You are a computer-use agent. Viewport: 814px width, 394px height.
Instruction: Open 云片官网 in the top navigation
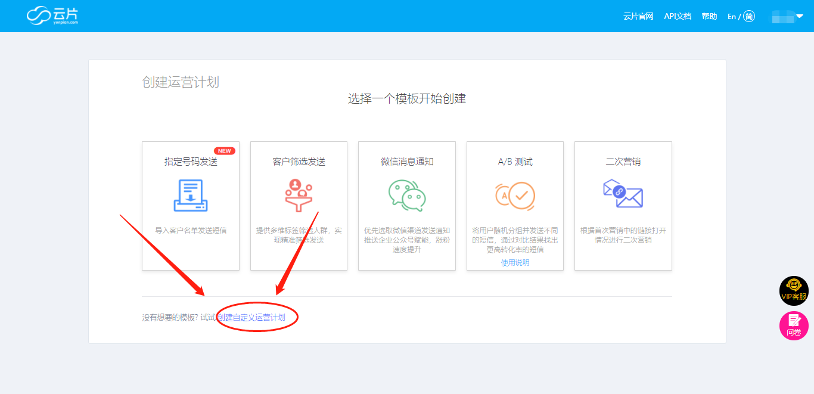click(x=638, y=16)
